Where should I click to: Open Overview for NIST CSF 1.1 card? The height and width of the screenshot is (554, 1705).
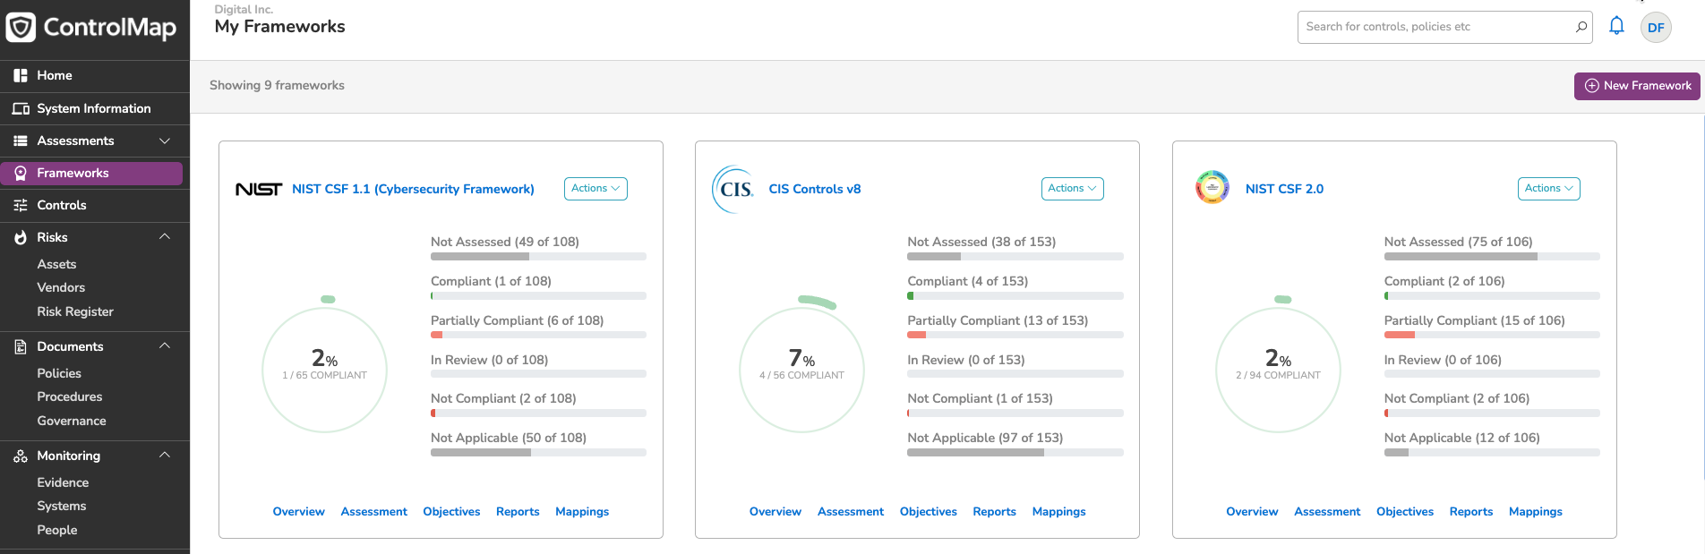(x=299, y=512)
